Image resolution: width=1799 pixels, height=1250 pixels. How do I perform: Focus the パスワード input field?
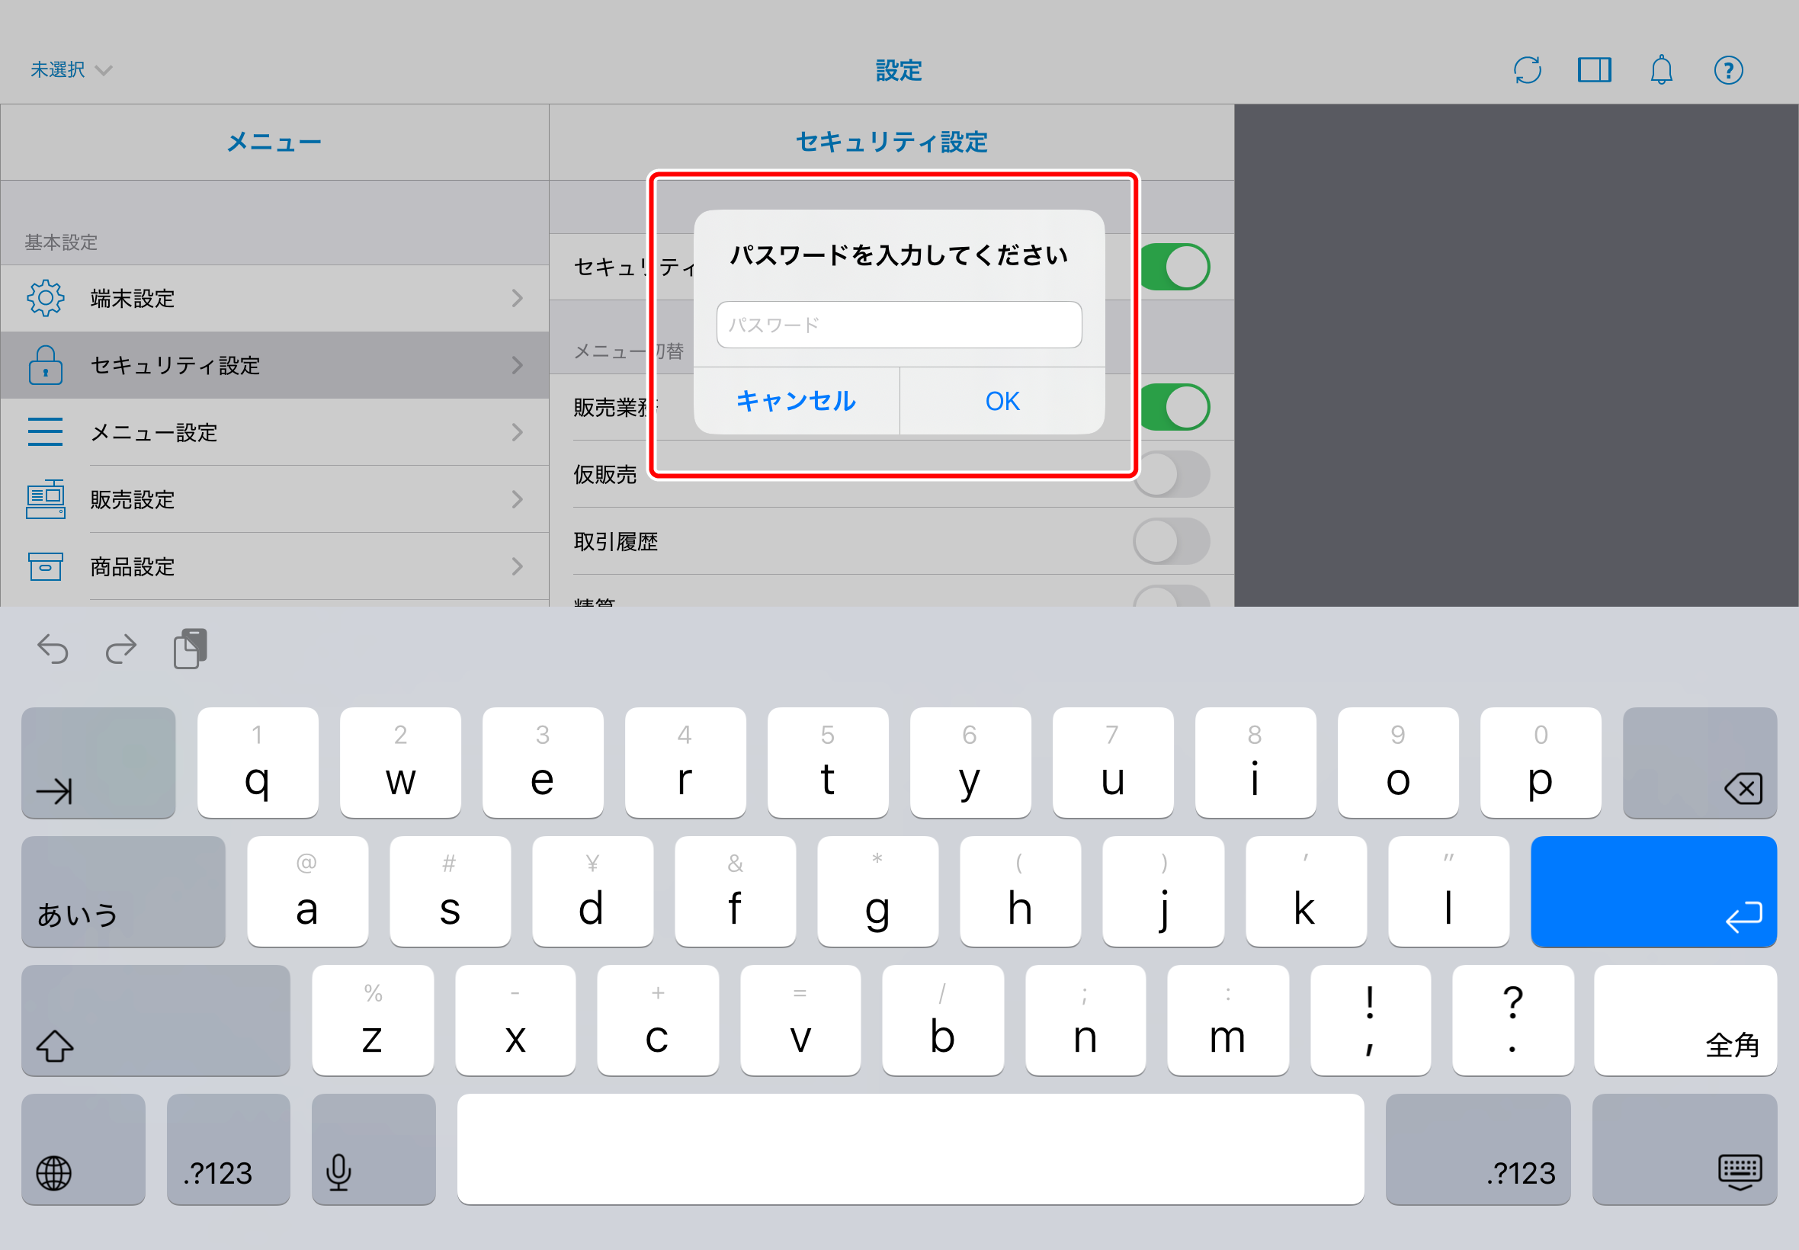pyautogui.click(x=899, y=324)
